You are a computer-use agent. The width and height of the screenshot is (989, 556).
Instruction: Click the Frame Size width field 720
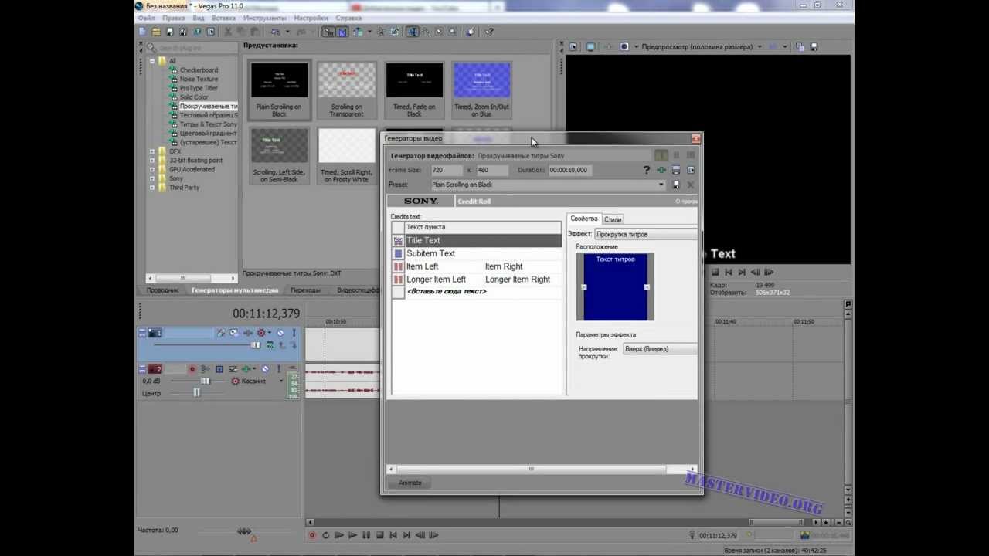(446, 170)
